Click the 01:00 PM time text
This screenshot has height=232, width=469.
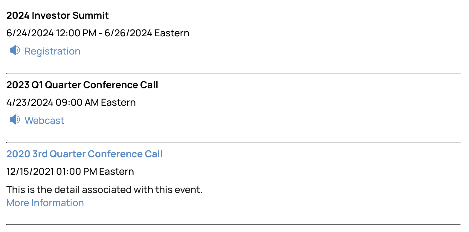pos(77,172)
